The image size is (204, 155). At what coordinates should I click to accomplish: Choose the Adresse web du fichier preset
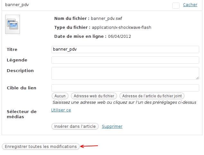(94, 96)
